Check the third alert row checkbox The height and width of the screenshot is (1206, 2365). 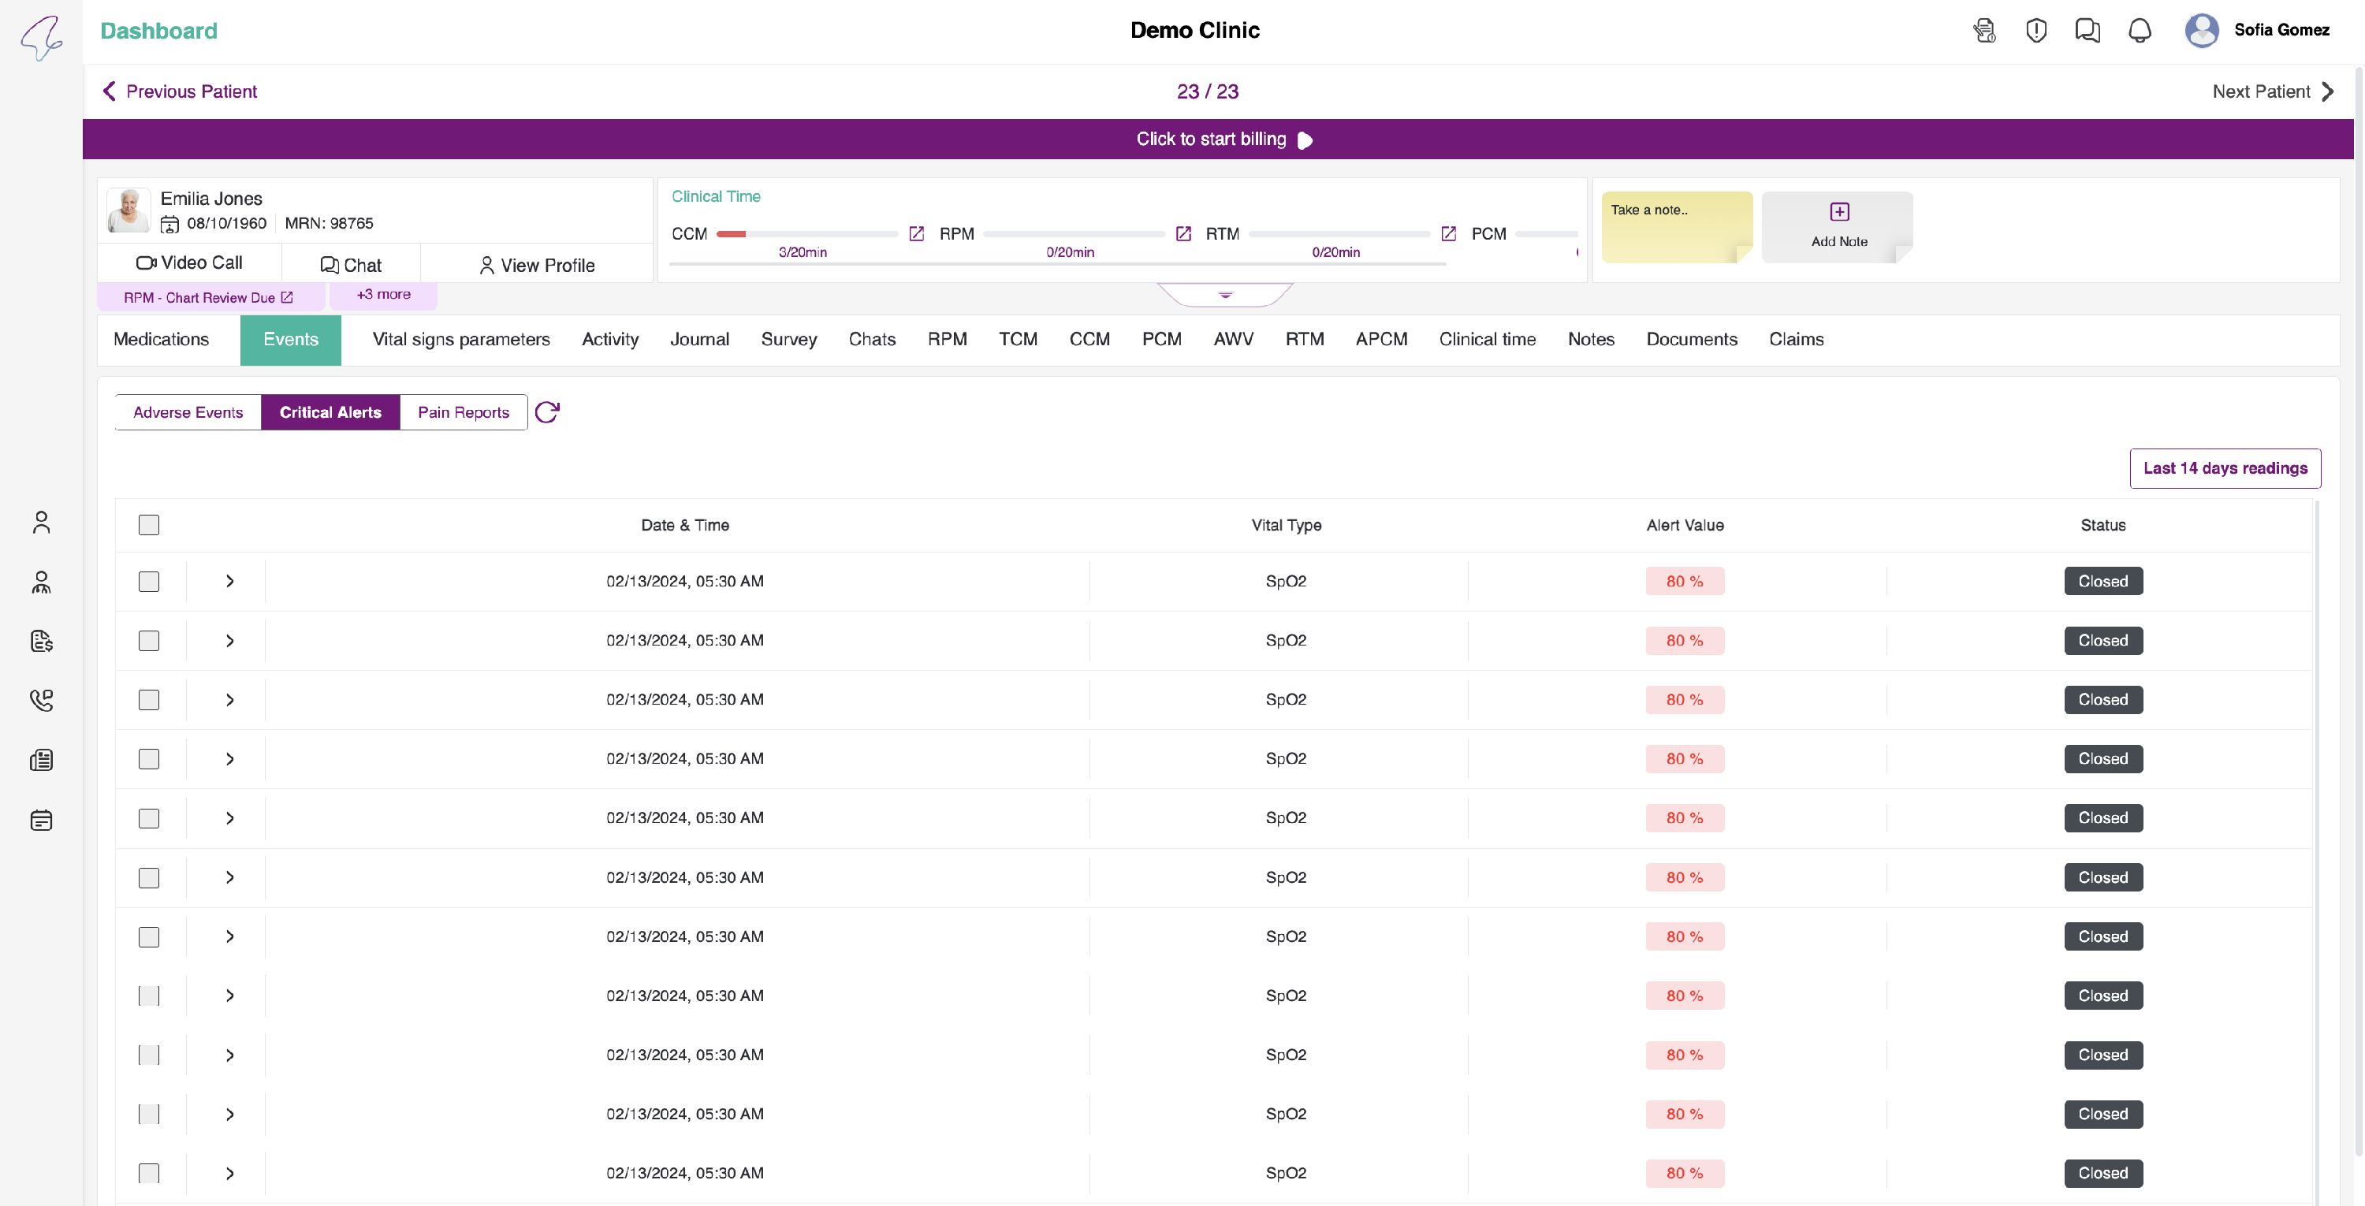[x=149, y=699]
